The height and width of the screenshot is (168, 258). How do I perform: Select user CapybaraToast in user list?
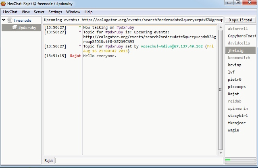click(x=241, y=36)
